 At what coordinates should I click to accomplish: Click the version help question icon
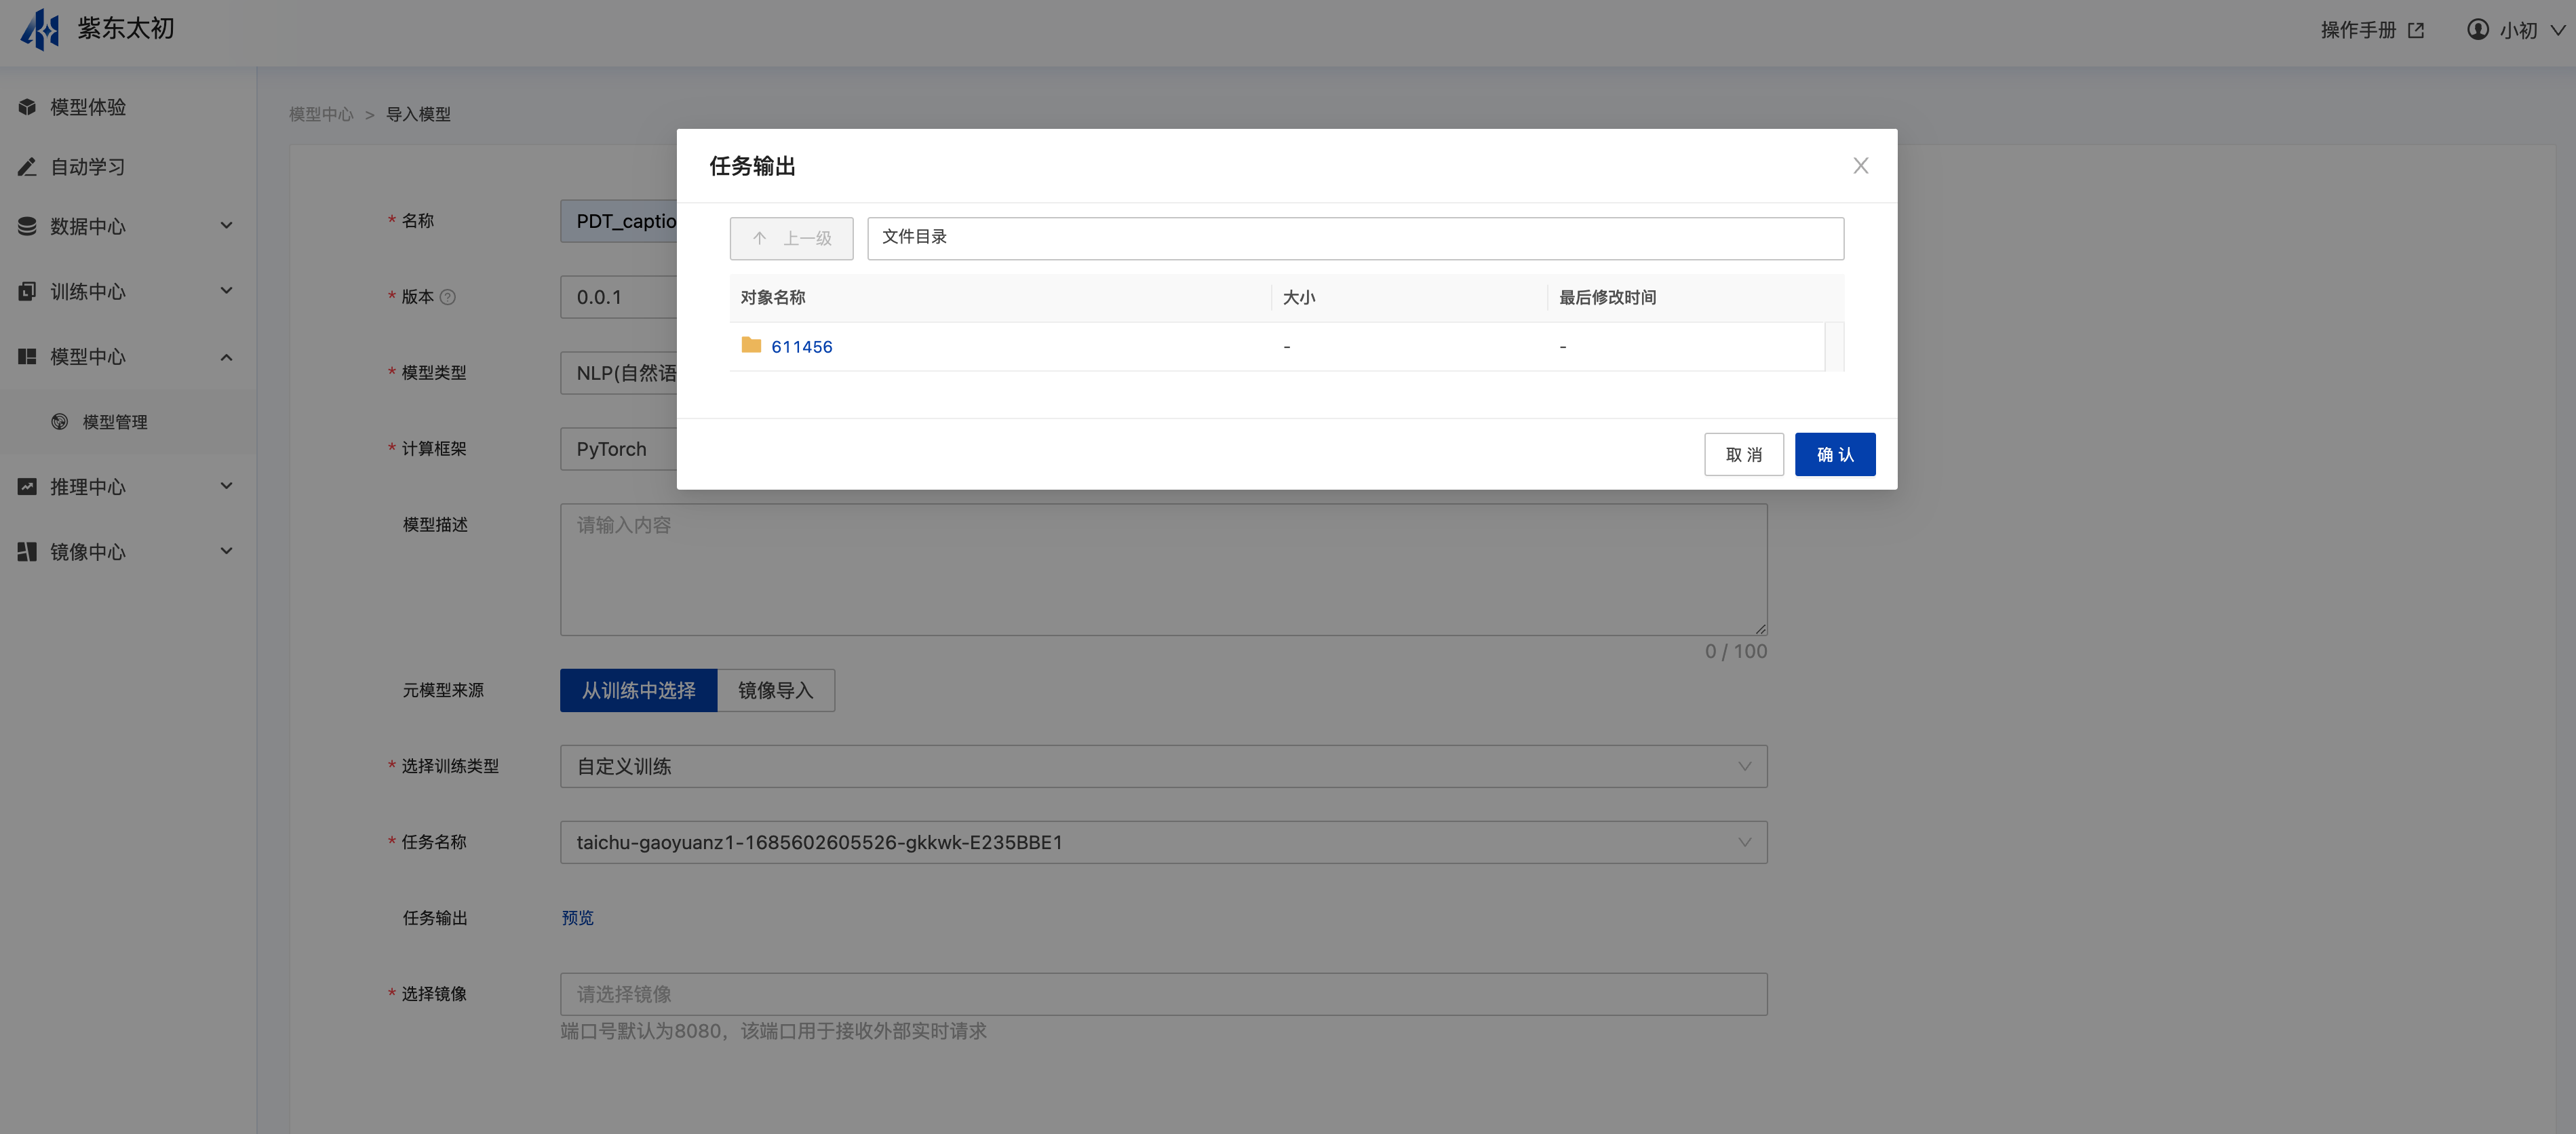448,297
